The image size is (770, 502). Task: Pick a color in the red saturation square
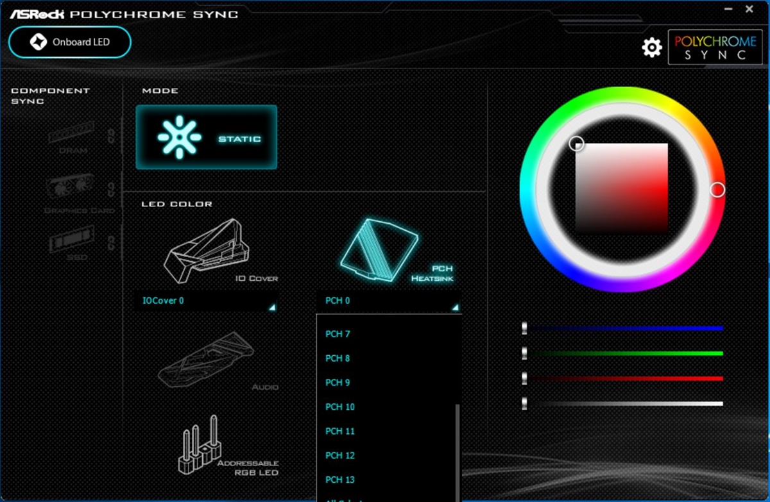(622, 187)
